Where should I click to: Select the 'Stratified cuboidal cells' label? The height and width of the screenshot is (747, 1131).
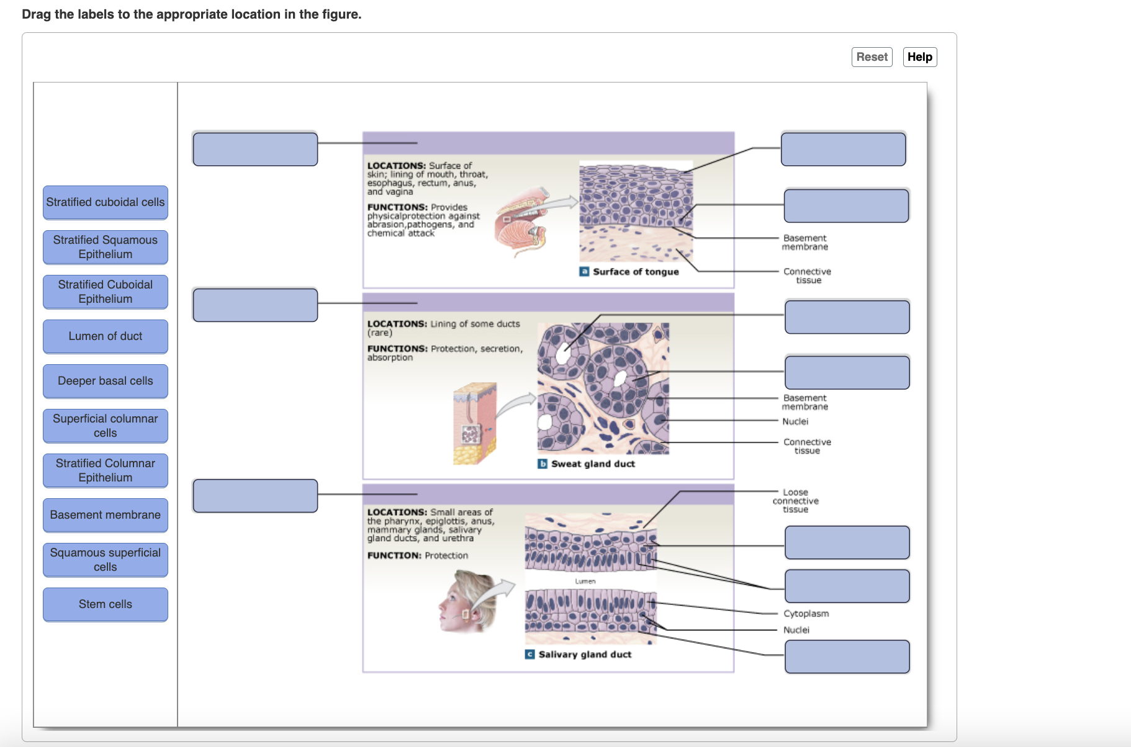click(x=106, y=202)
